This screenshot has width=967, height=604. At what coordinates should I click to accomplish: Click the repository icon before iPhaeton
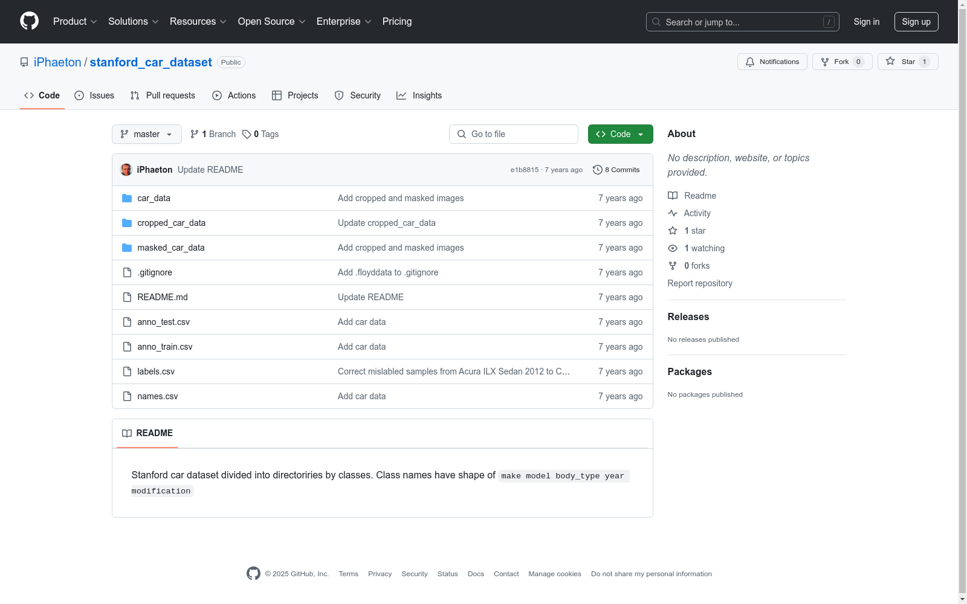point(24,62)
